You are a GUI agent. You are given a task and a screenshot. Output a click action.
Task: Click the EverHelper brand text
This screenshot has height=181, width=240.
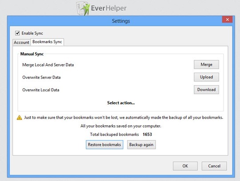(109, 8)
